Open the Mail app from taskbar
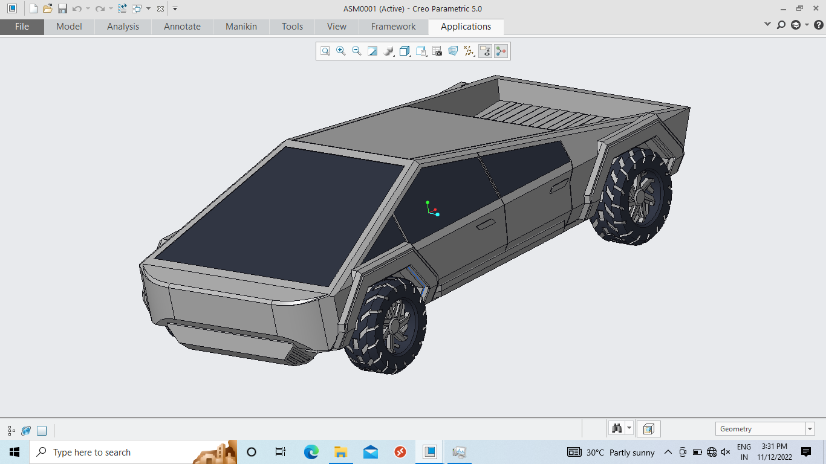826x464 pixels. point(371,452)
